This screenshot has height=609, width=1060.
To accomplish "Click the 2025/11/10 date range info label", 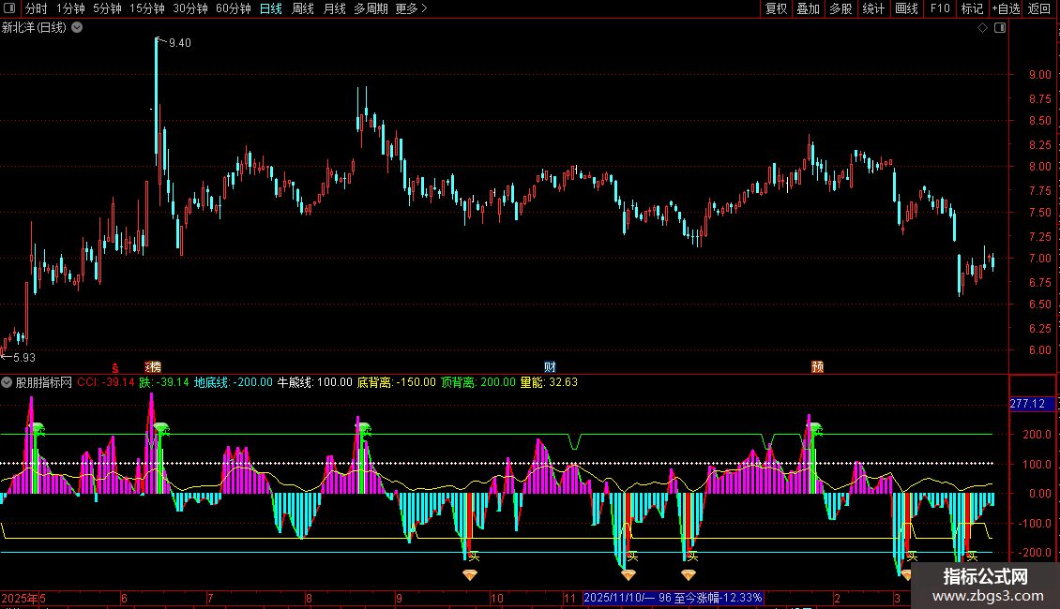I will click(x=674, y=597).
